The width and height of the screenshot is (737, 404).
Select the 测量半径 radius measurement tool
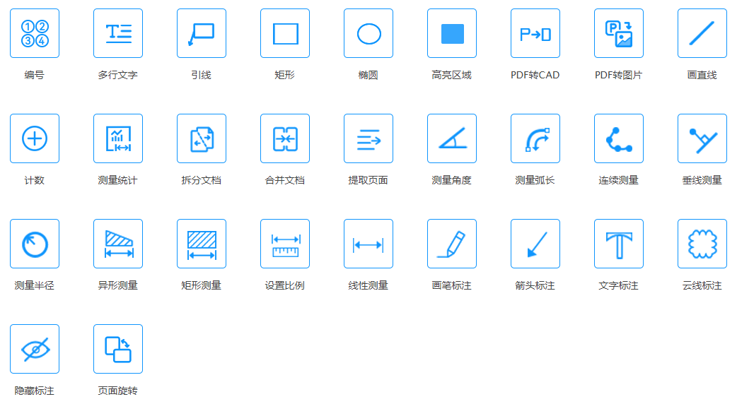click(35, 244)
